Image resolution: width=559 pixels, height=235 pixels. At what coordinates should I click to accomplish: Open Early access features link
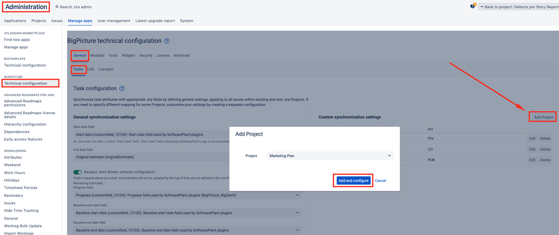[x=23, y=139]
